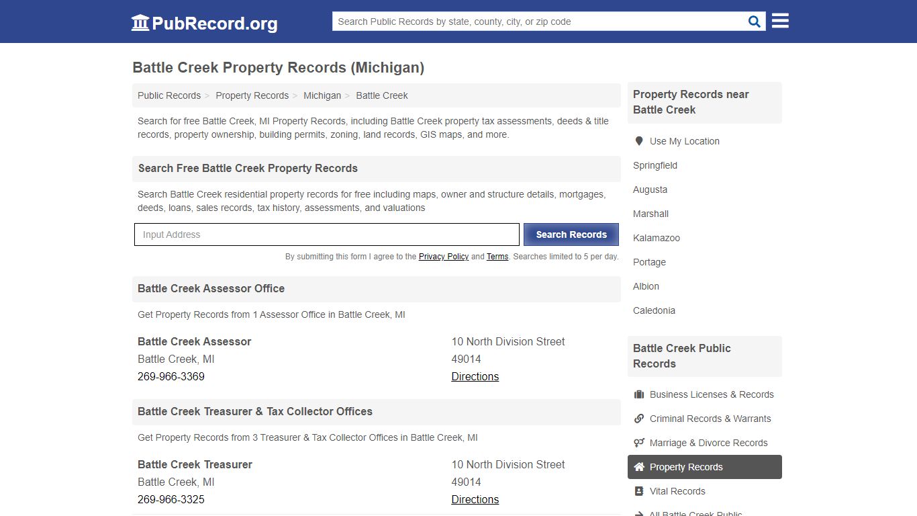Screen dimensions: 917x516
Task: Open Albion property records
Action: click(646, 286)
